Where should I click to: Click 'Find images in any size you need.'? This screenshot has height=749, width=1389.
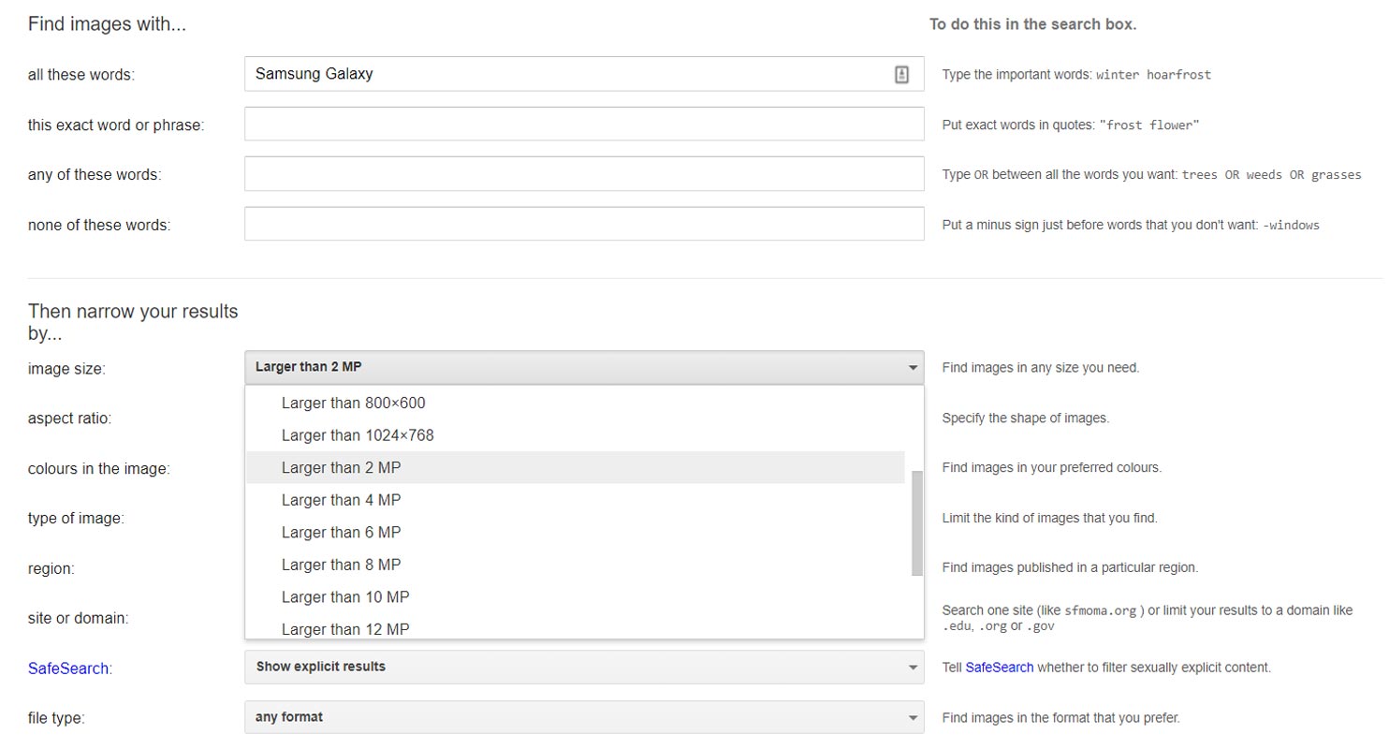tap(1041, 368)
